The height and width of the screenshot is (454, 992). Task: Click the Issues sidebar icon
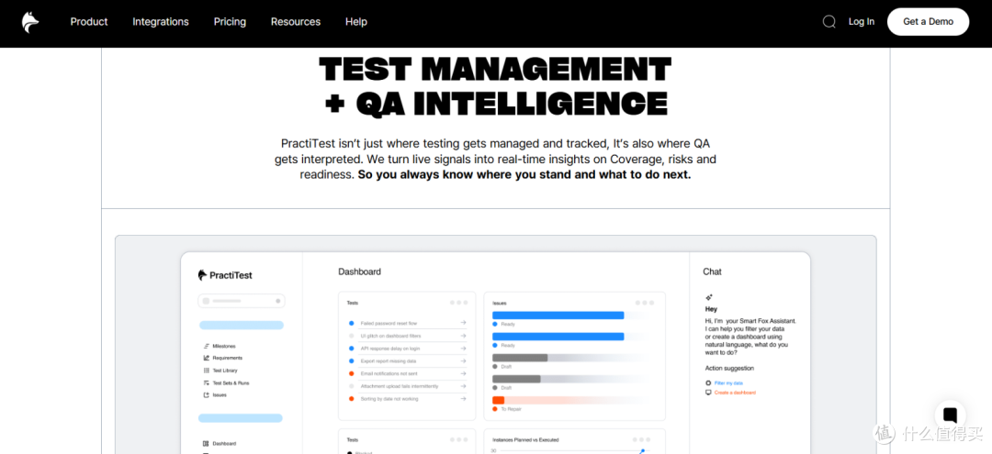pos(207,395)
